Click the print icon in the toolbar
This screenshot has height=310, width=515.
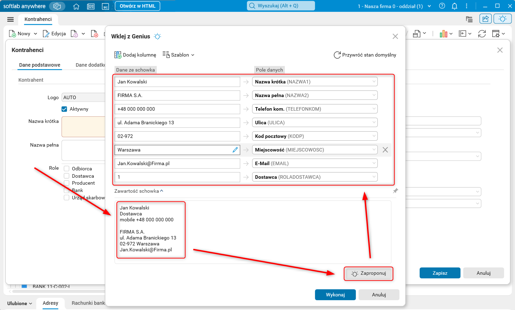tap(417, 34)
